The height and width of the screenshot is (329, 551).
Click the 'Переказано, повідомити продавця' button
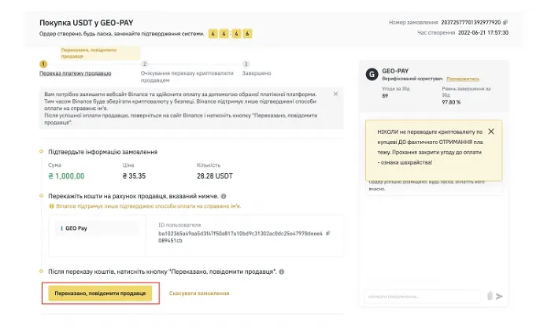click(100, 293)
